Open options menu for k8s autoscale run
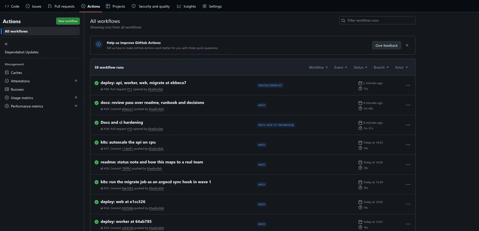This screenshot has width=479, height=231. 408,145
